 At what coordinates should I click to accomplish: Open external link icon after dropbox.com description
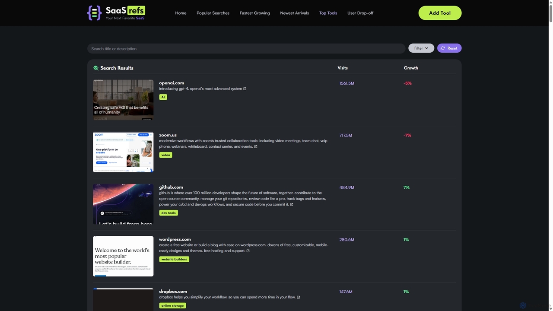tap(299, 297)
